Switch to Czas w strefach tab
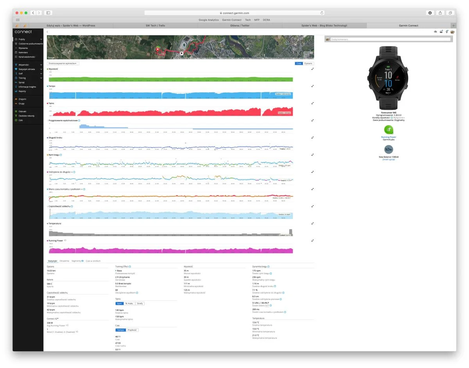Screen dimensions: 469x368 coord(93,261)
